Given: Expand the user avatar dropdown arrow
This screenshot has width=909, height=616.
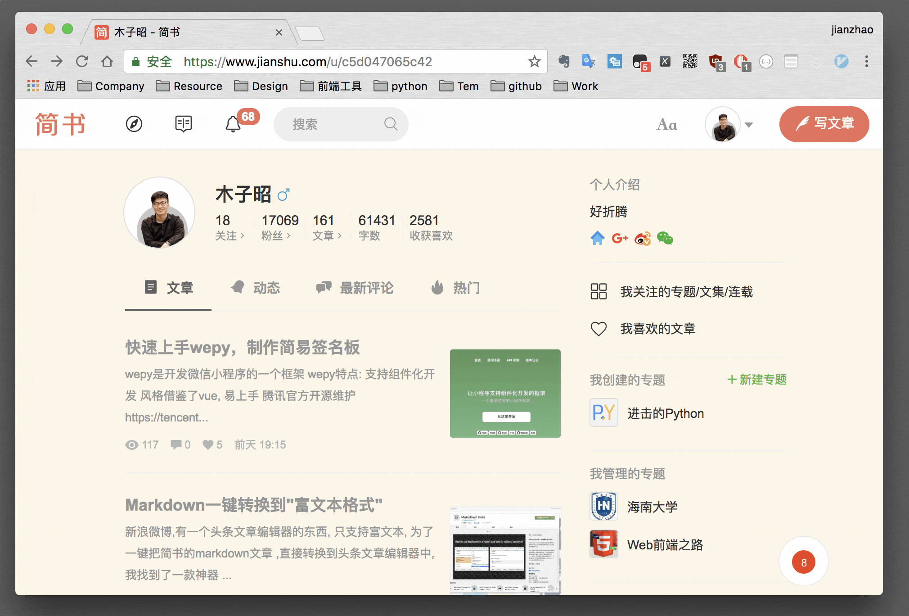Looking at the screenshot, I should 749,125.
